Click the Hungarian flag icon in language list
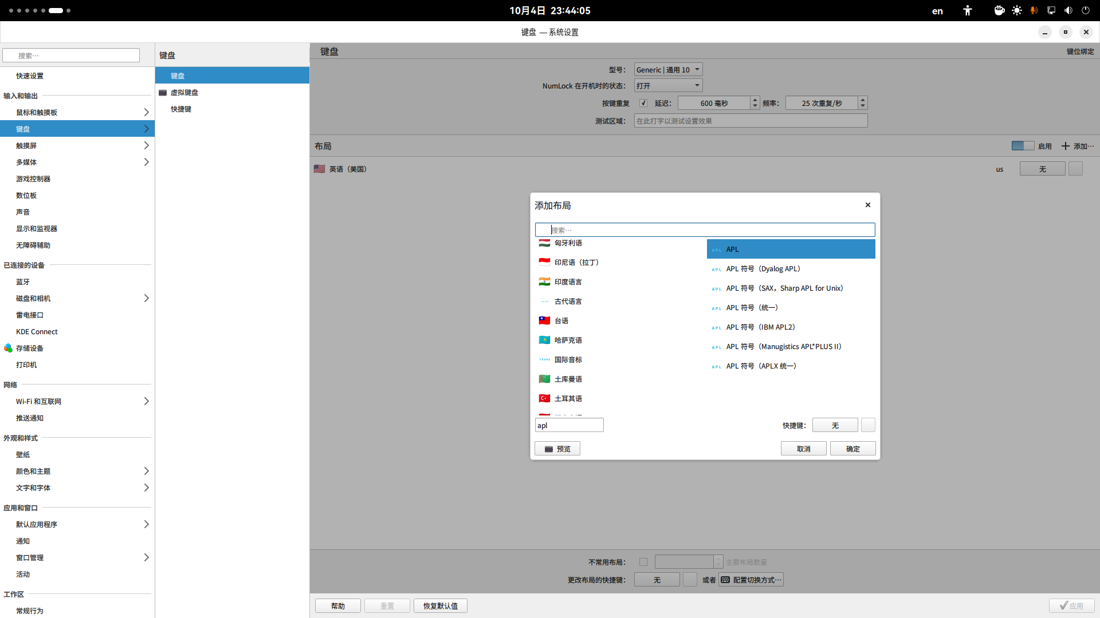The height and width of the screenshot is (618, 1100). (x=544, y=243)
